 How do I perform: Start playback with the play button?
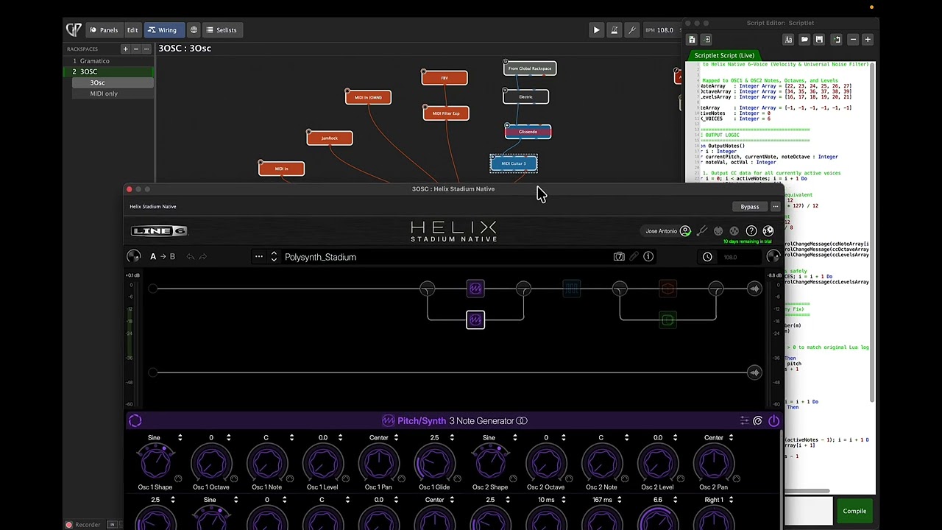point(596,30)
